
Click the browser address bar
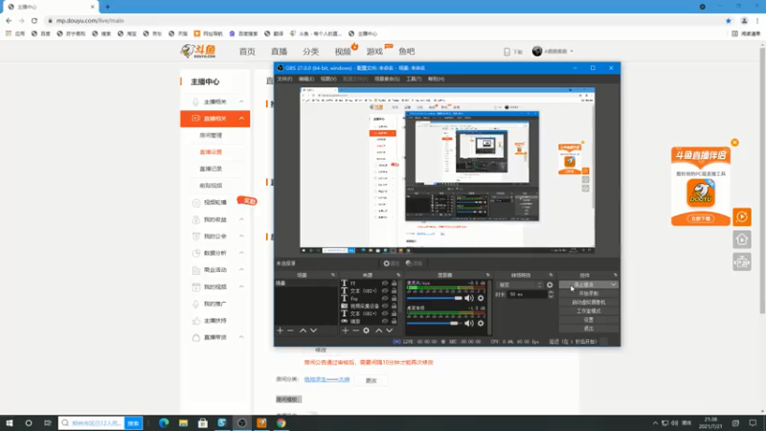(x=381, y=20)
